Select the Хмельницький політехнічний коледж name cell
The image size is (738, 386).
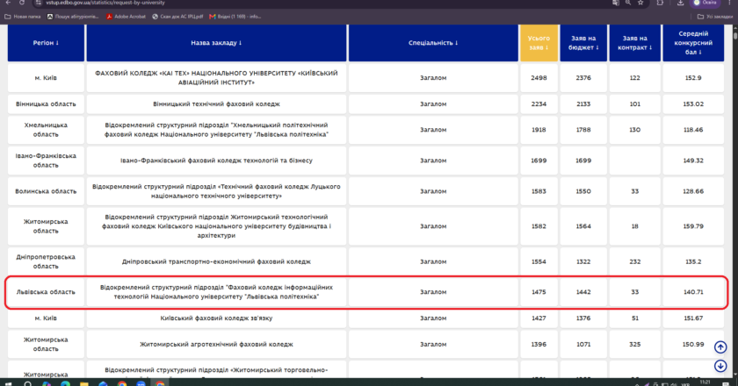(x=216, y=130)
